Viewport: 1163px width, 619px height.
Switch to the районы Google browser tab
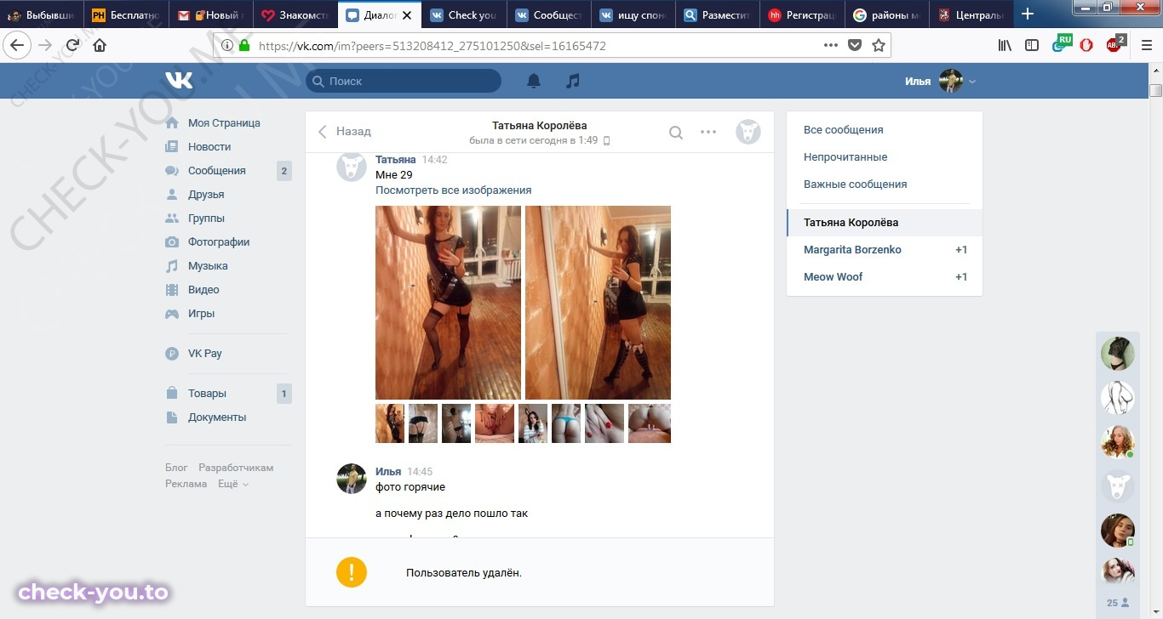(885, 14)
